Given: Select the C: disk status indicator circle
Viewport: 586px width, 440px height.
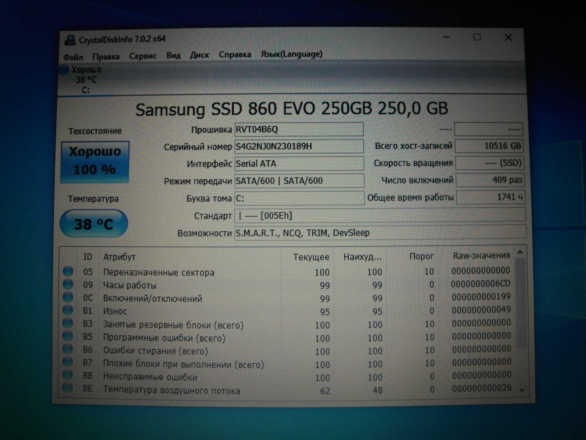Looking at the screenshot, I should (64, 70).
